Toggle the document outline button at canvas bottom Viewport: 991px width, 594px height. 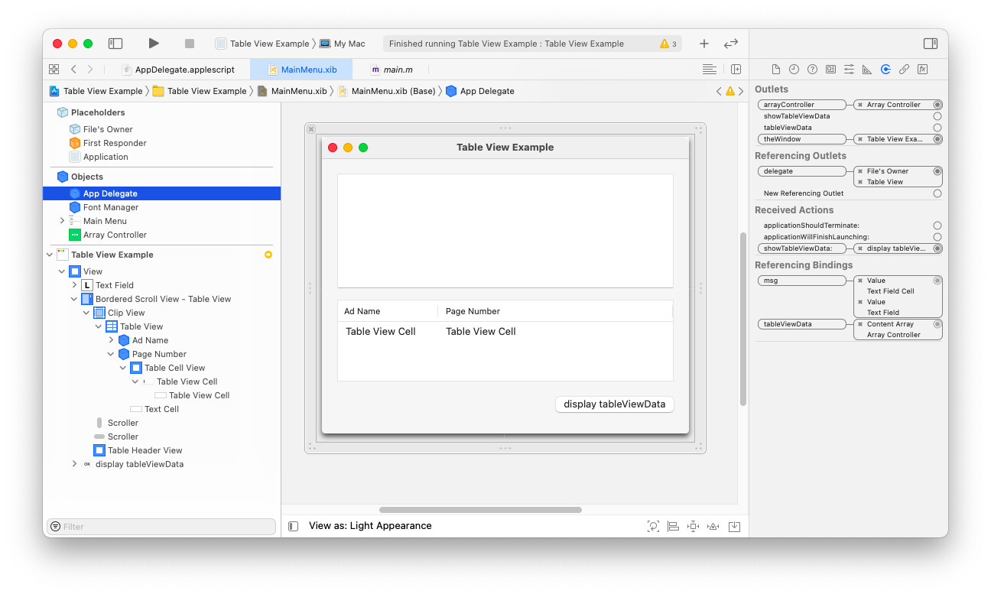(x=293, y=526)
